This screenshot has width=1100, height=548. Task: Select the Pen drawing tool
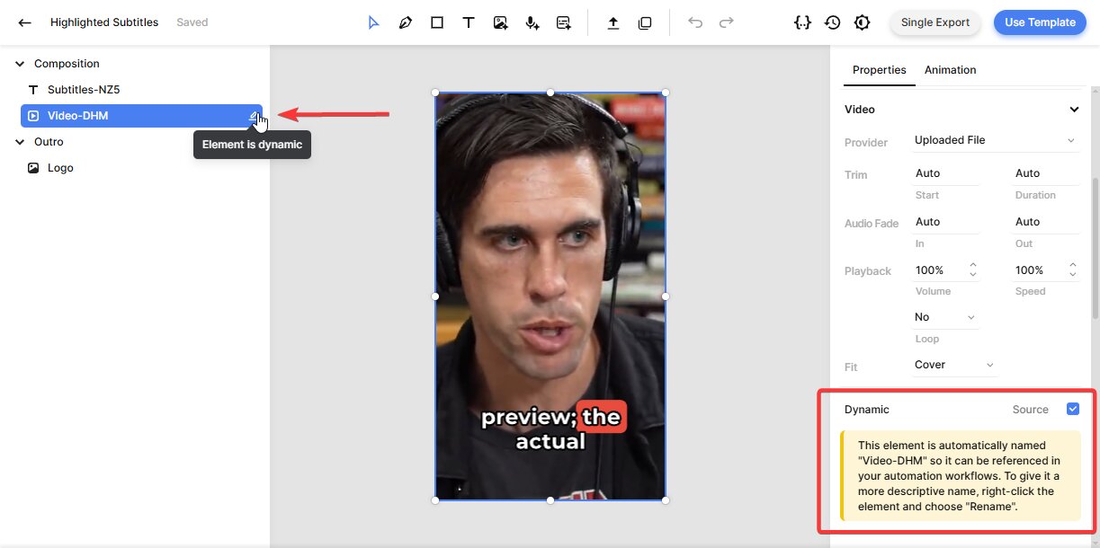tap(406, 22)
